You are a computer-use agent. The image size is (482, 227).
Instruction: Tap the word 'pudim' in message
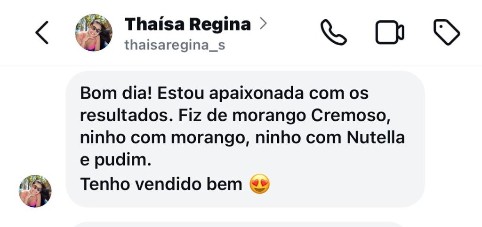pos(122,161)
